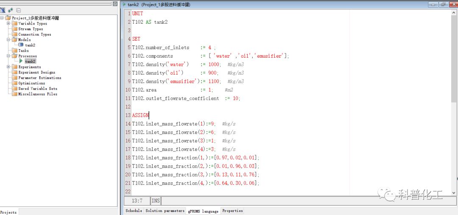Collapse the Project_1 root node
This screenshot has height=215, width=458.
click(3, 18)
